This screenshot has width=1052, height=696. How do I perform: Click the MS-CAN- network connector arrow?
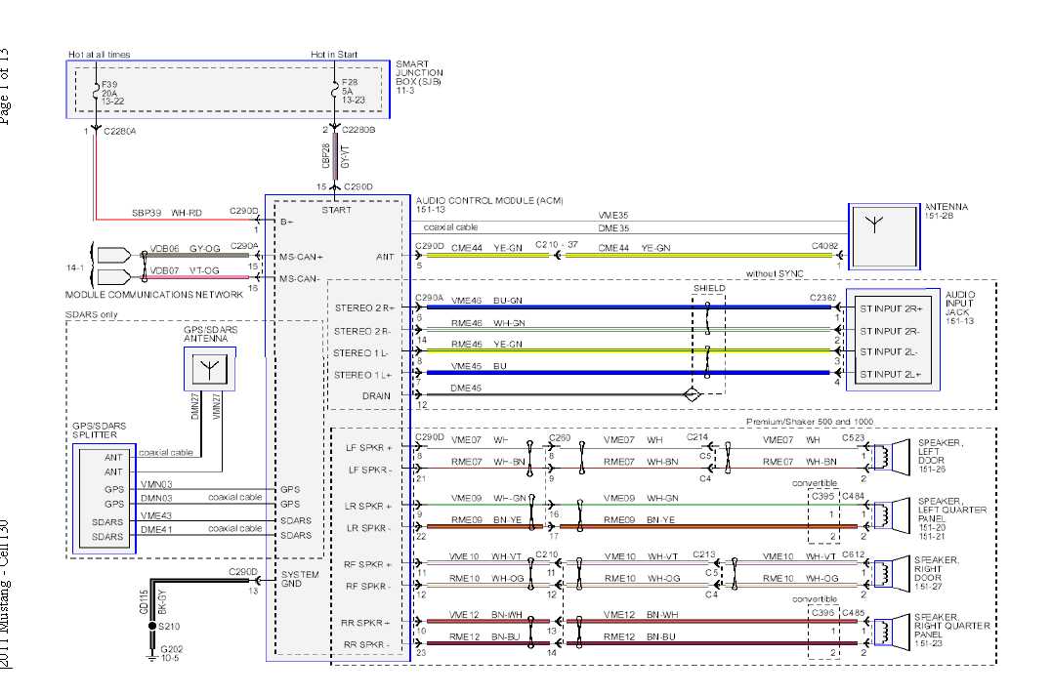(114, 277)
